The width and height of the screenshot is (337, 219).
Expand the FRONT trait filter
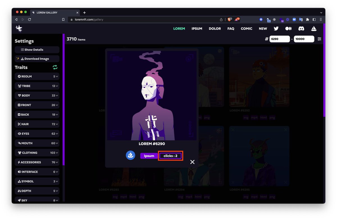click(x=37, y=105)
